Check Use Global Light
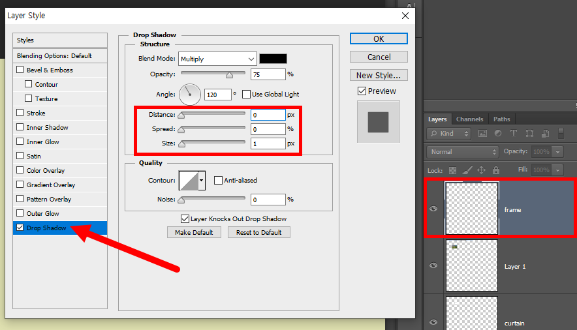Viewport: 577px width, 330px height. [247, 94]
